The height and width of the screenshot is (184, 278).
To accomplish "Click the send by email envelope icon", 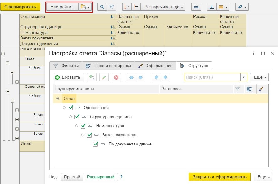I will coord(223,7).
